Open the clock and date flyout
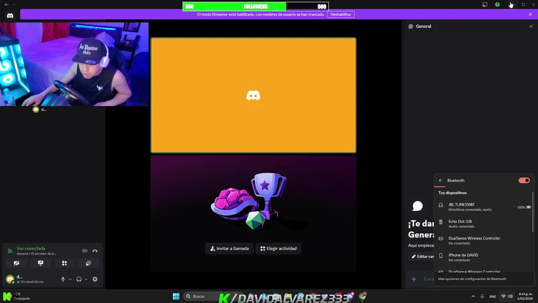The height and width of the screenshot is (303, 538). coord(525,296)
